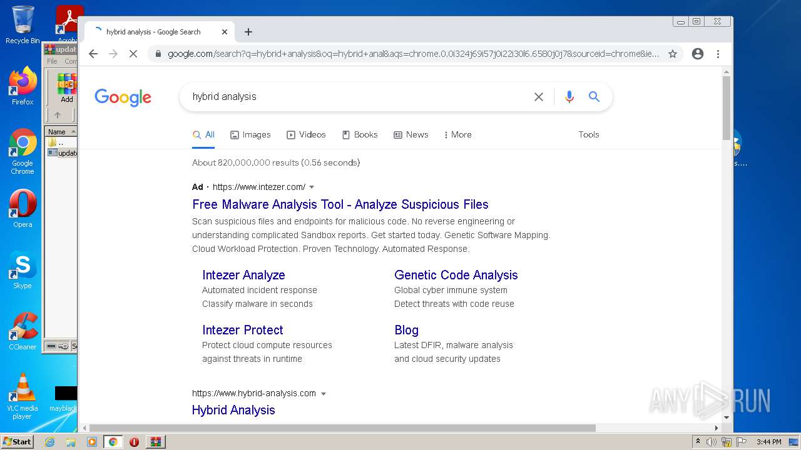Click the vertical scrollbar of the page
This screenshot has height=450, width=801.
(x=727, y=107)
